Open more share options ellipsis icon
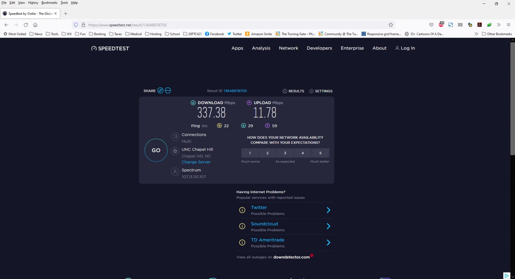The width and height of the screenshot is (515, 279). click(x=168, y=90)
